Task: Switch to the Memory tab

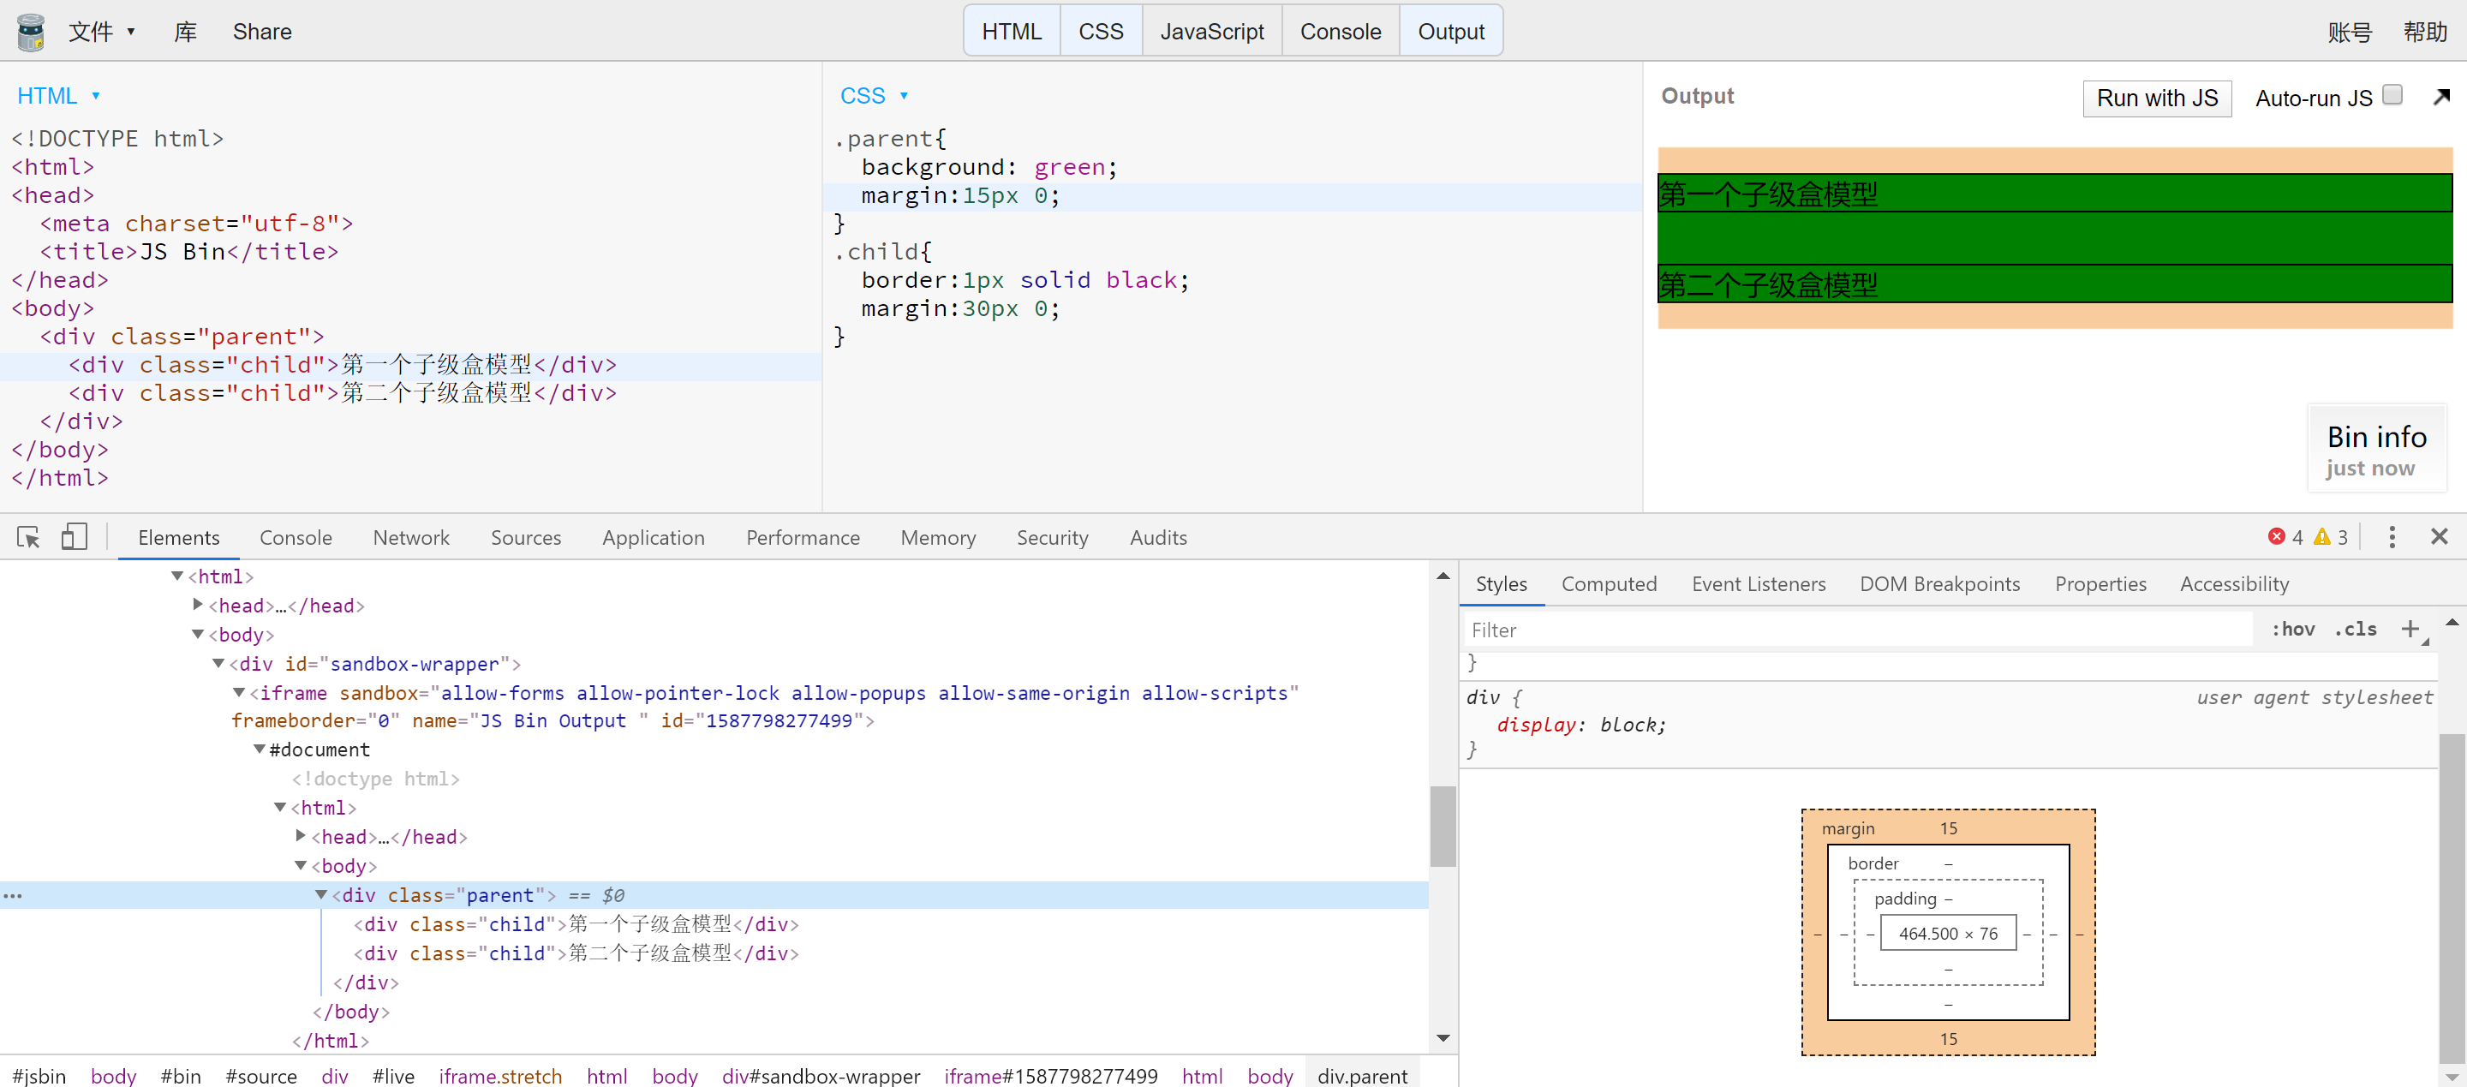Action: point(938,537)
